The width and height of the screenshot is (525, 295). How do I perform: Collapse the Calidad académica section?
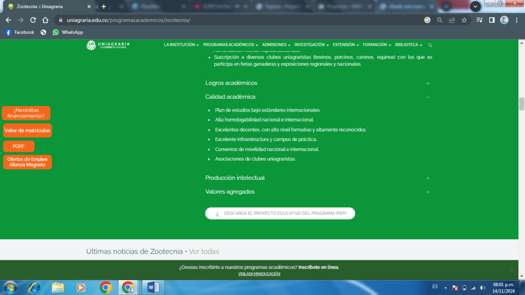pos(428,97)
